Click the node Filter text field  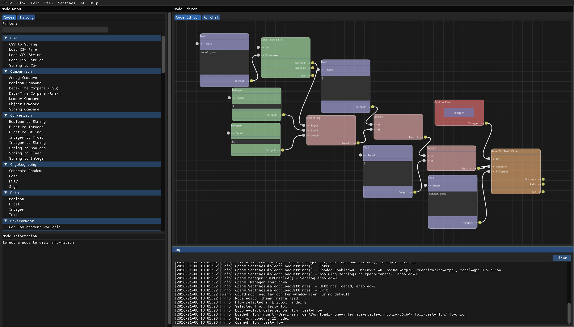55,29
